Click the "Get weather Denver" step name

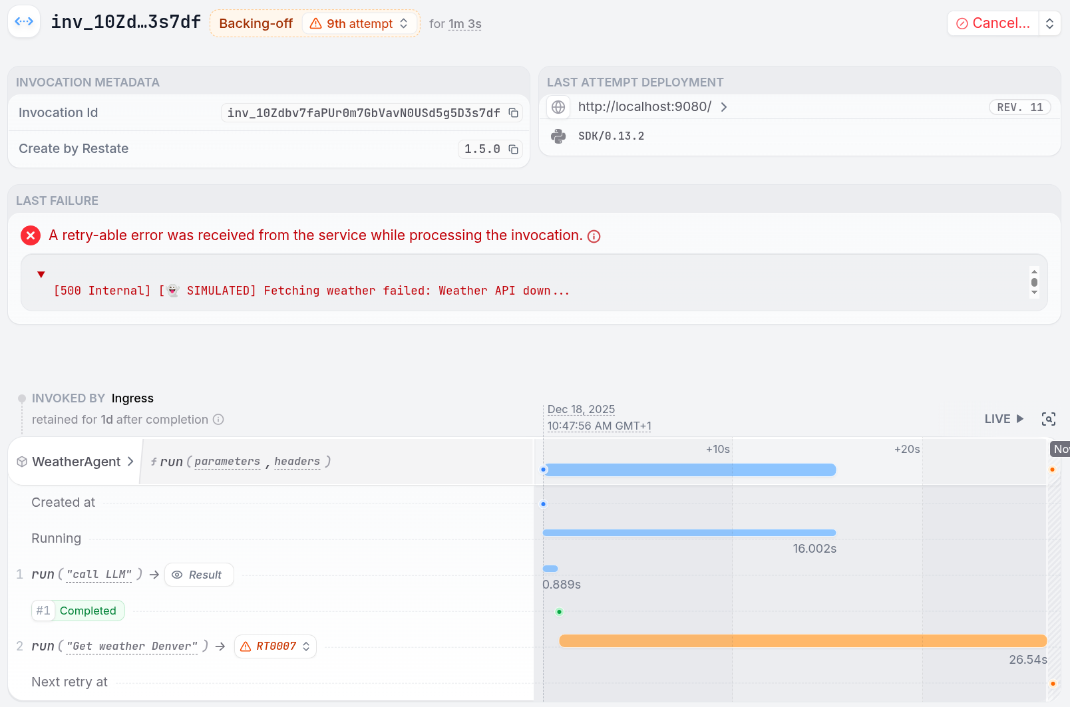pyautogui.click(x=132, y=646)
